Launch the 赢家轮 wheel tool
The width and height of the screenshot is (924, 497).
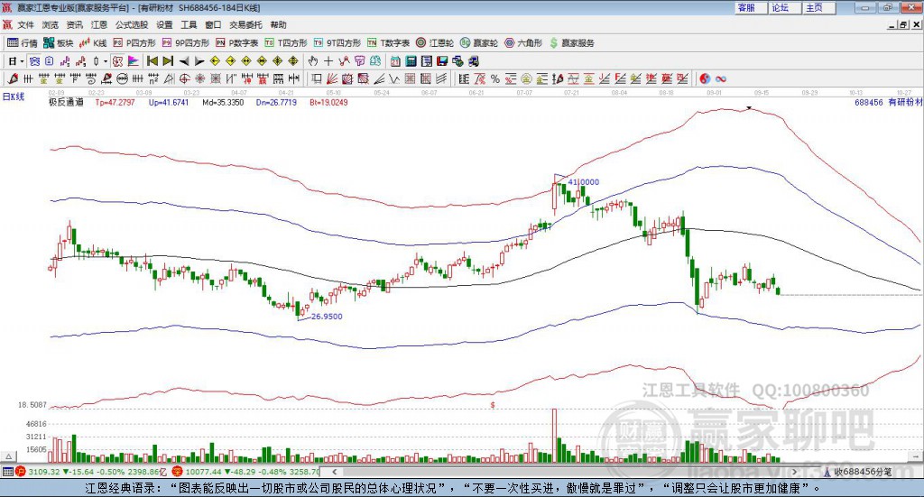(x=479, y=43)
